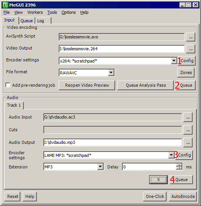
Task: Browse for Video Output location
Action: pos(191,49)
